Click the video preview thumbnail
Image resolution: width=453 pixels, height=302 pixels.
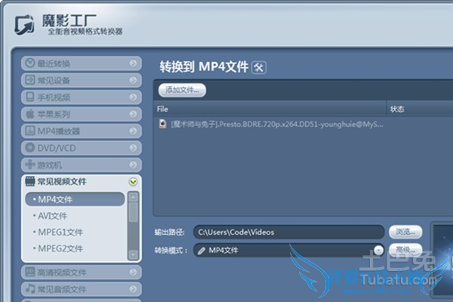coord(442,261)
